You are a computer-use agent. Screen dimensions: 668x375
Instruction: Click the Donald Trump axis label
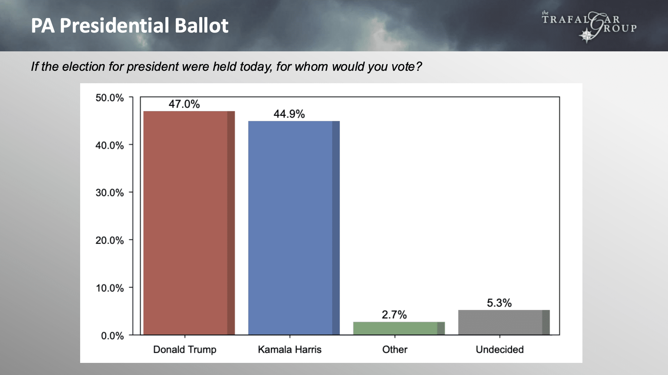[185, 349]
